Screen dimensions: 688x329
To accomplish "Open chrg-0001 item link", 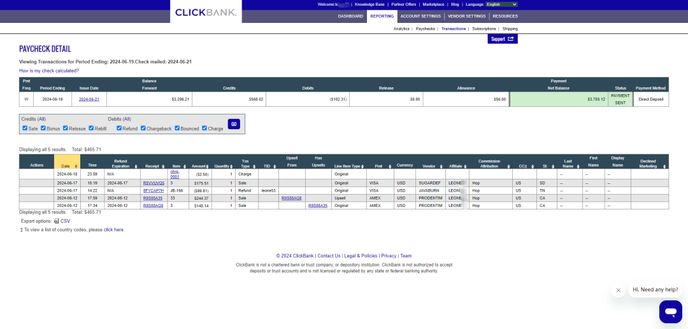I will [x=175, y=174].
